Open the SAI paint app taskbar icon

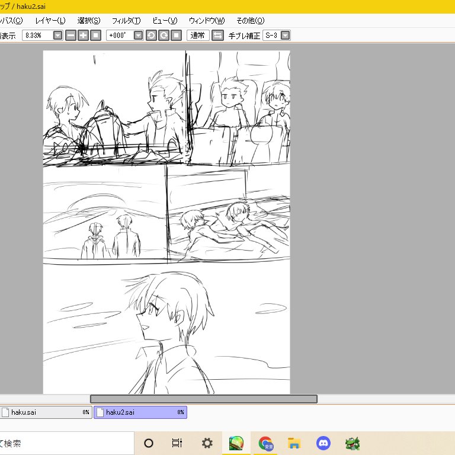[x=236, y=443]
